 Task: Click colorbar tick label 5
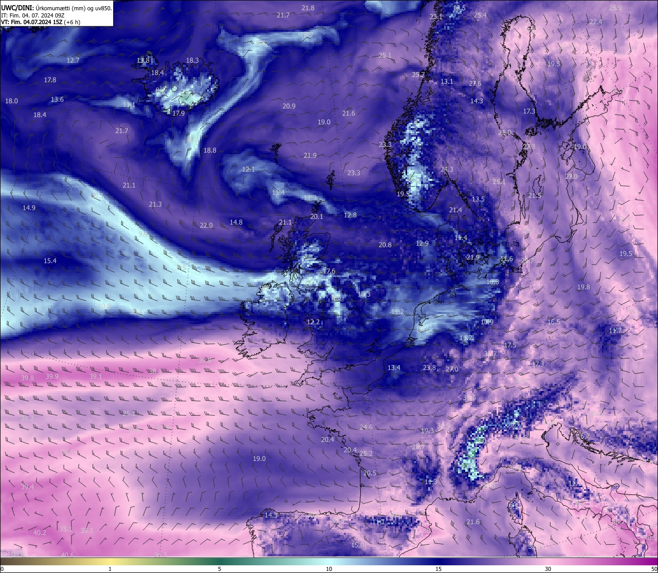point(220,569)
